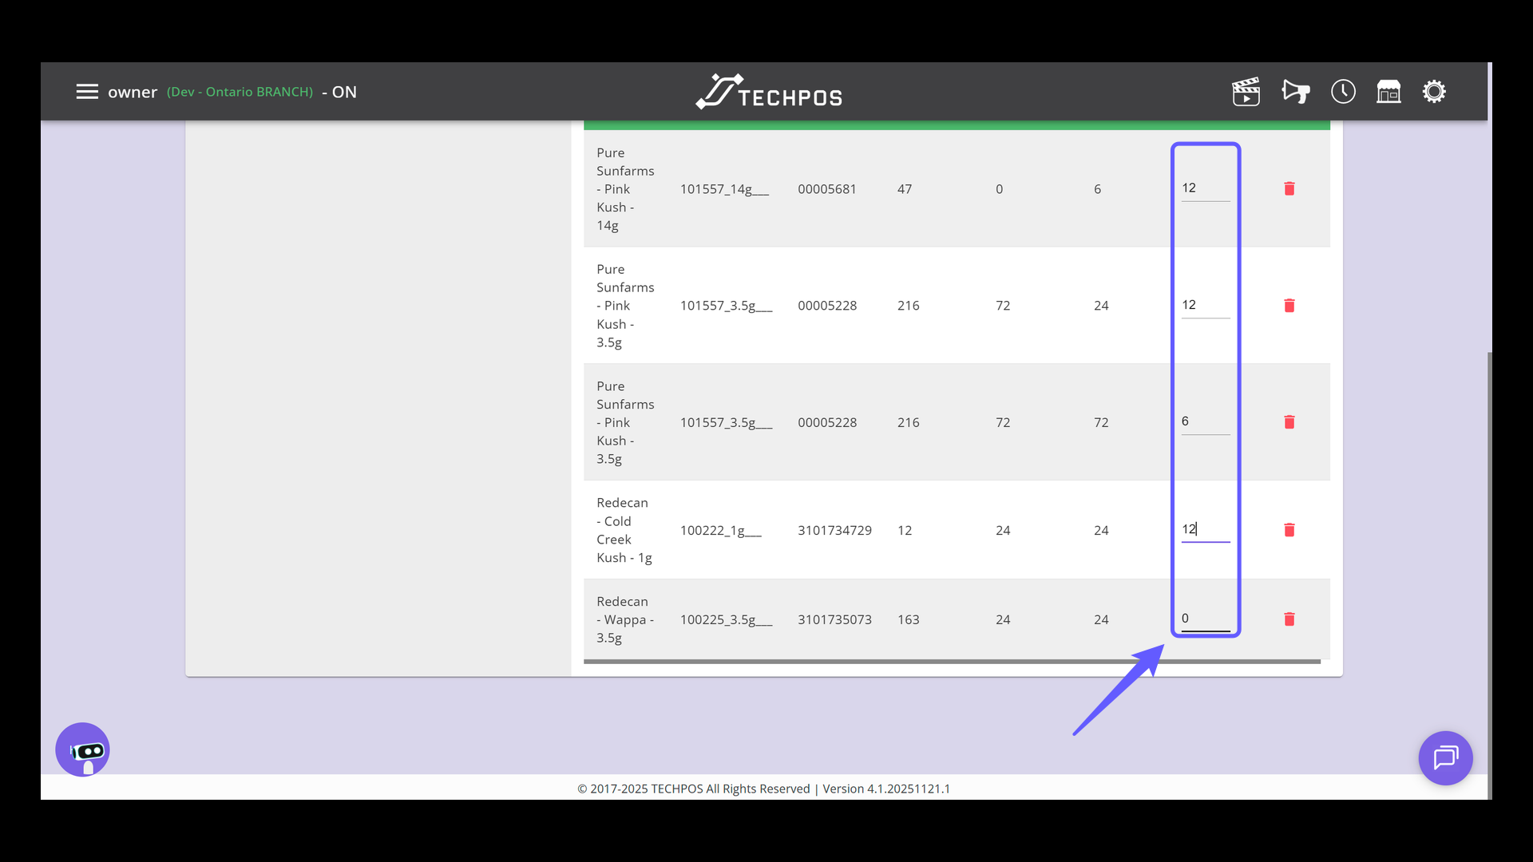Viewport: 1533px width, 862px height.
Task: Click the megaphone announcements icon
Action: click(x=1295, y=92)
